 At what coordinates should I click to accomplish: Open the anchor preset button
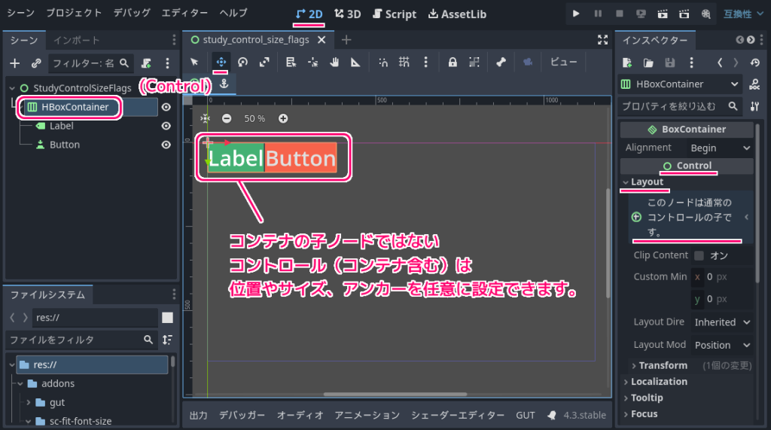(224, 84)
